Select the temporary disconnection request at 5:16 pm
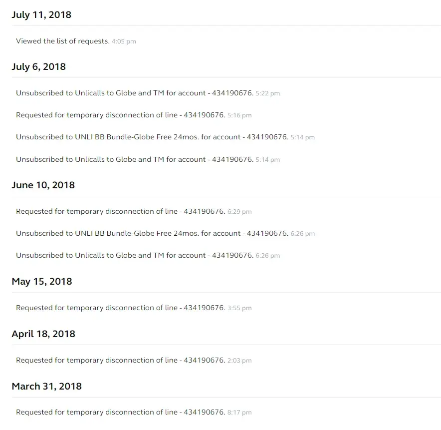 (x=120, y=115)
